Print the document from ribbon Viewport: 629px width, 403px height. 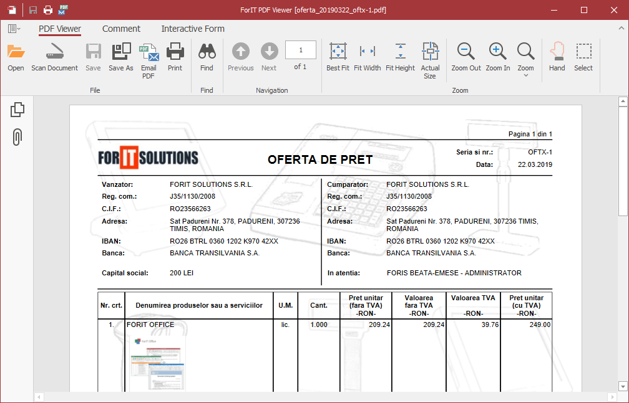pyautogui.click(x=175, y=52)
